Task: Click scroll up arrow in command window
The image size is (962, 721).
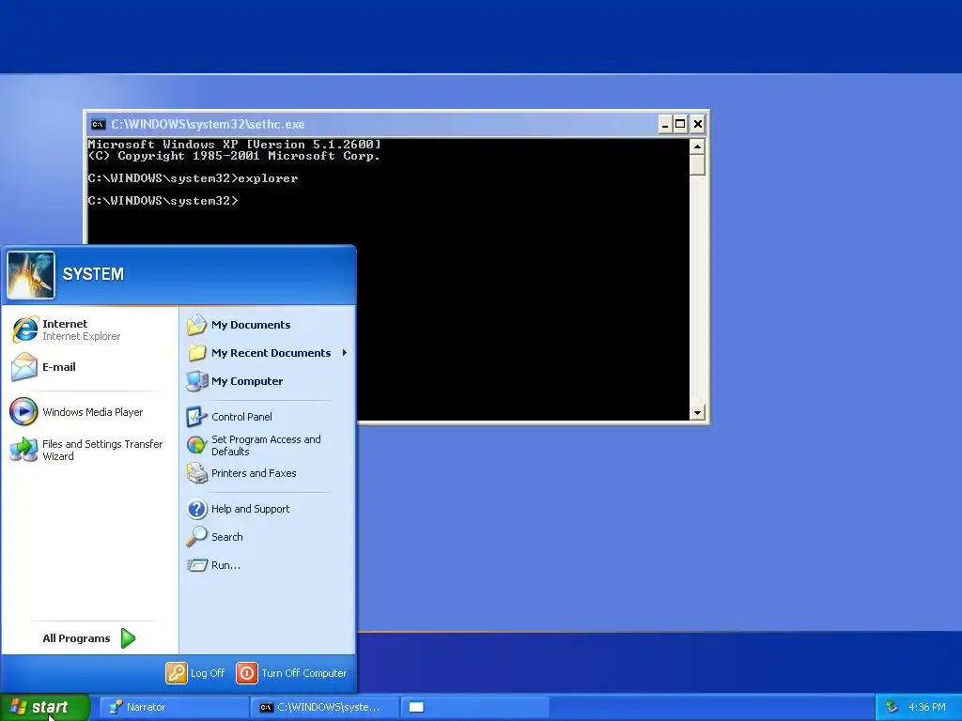Action: click(x=697, y=146)
